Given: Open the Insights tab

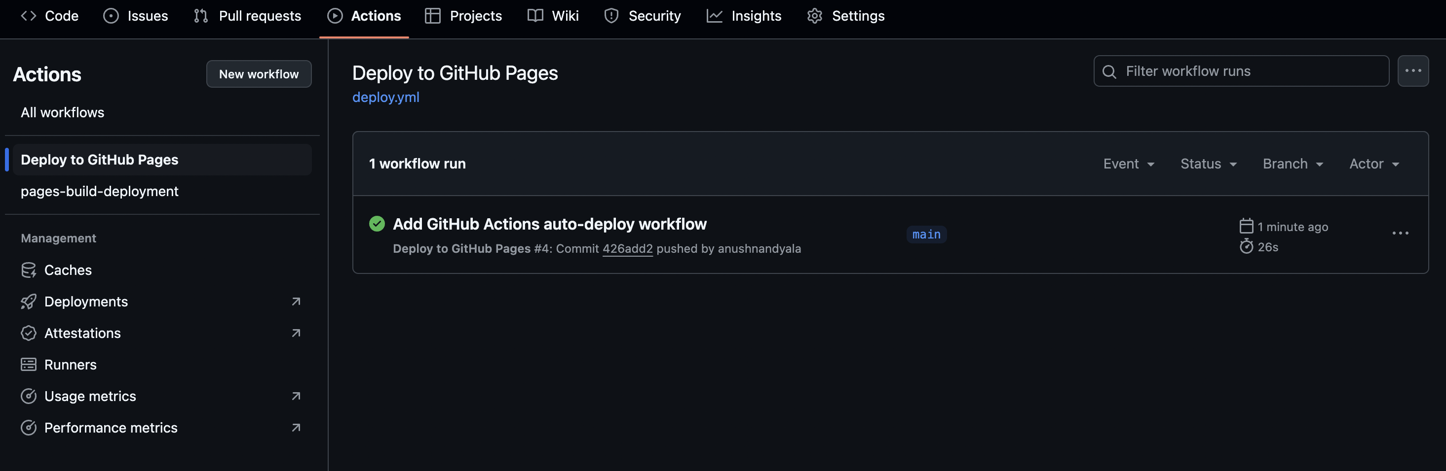Looking at the screenshot, I should pos(744,16).
